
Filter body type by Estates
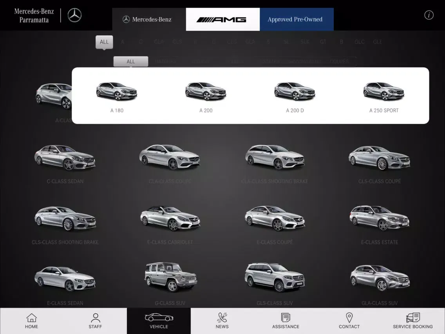click(x=270, y=61)
